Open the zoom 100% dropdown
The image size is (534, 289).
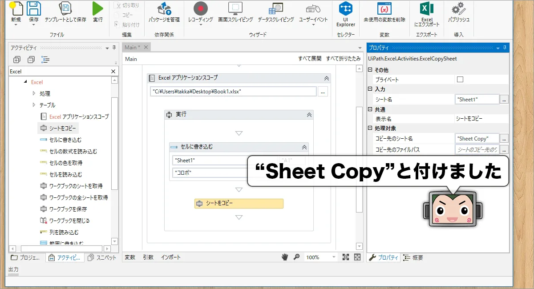pos(334,257)
